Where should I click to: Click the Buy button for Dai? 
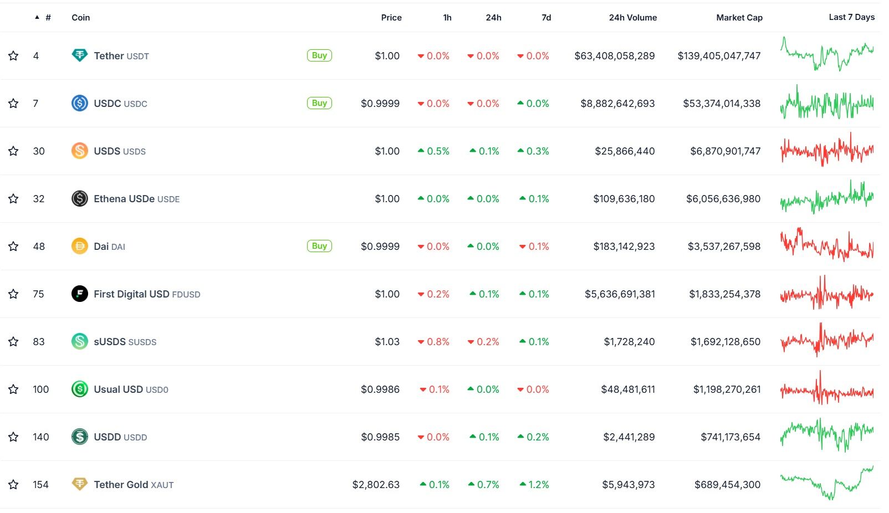319,246
